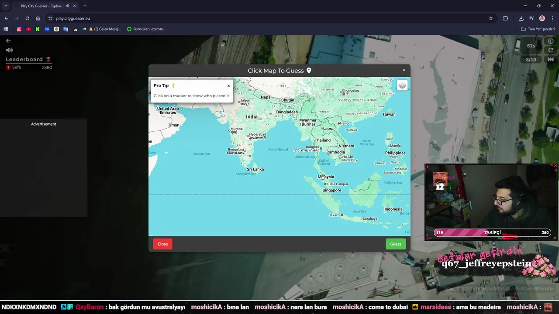
Task: Click Philippines label on the map
Action: click(x=395, y=153)
